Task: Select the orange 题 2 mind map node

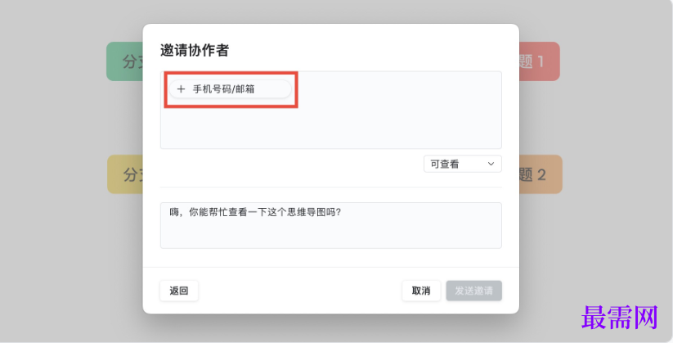Action: 540,174
